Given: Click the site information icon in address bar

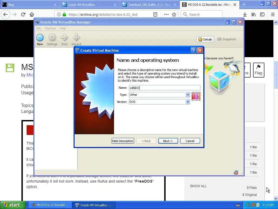Looking at the screenshot, I should point(59,14).
